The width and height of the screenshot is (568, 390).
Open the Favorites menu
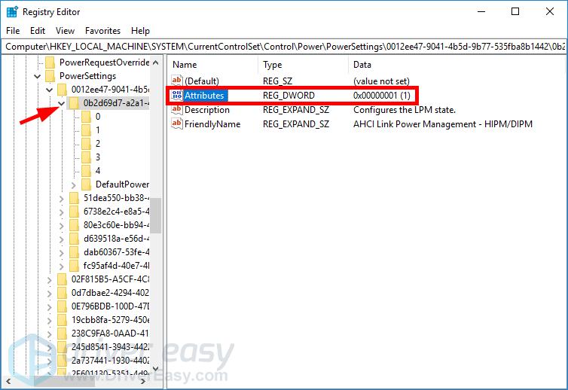[x=102, y=31]
